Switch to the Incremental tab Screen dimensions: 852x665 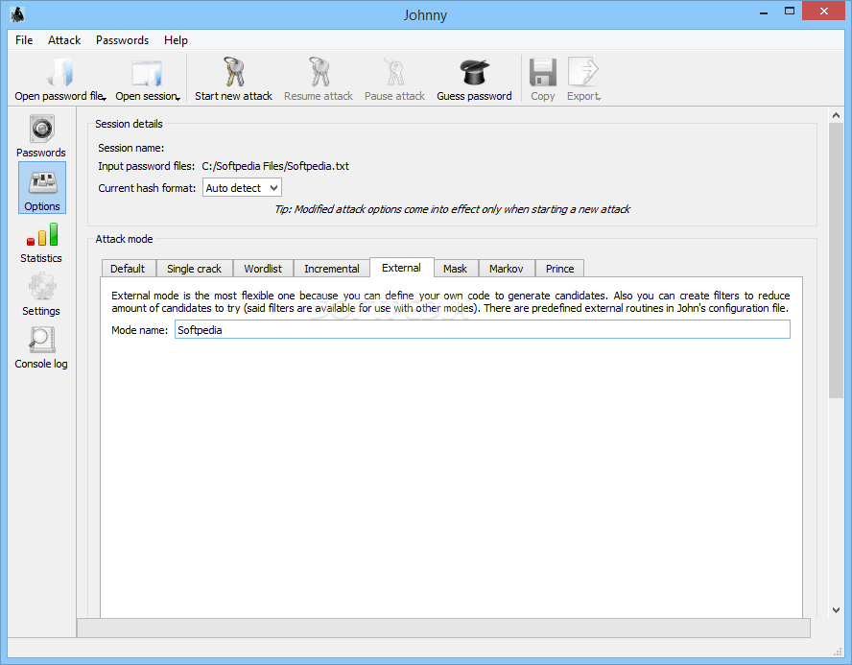coord(331,269)
